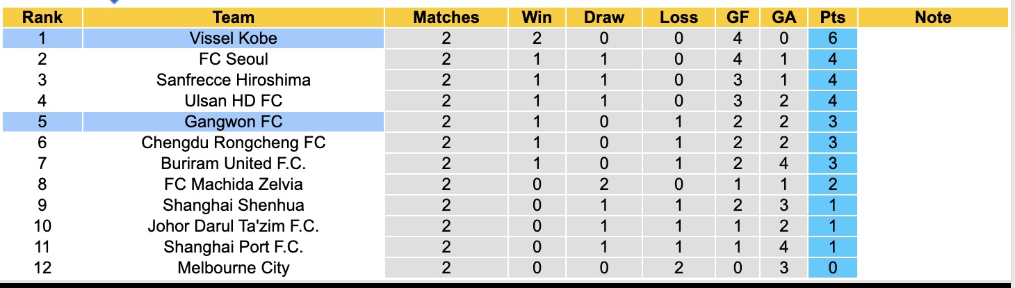Click the Ulsan HD FC team name
The image size is (1015, 288).
(234, 101)
